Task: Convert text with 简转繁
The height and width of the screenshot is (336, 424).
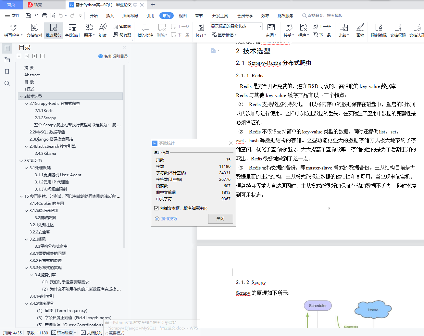Action: pyautogui.click(x=122, y=35)
